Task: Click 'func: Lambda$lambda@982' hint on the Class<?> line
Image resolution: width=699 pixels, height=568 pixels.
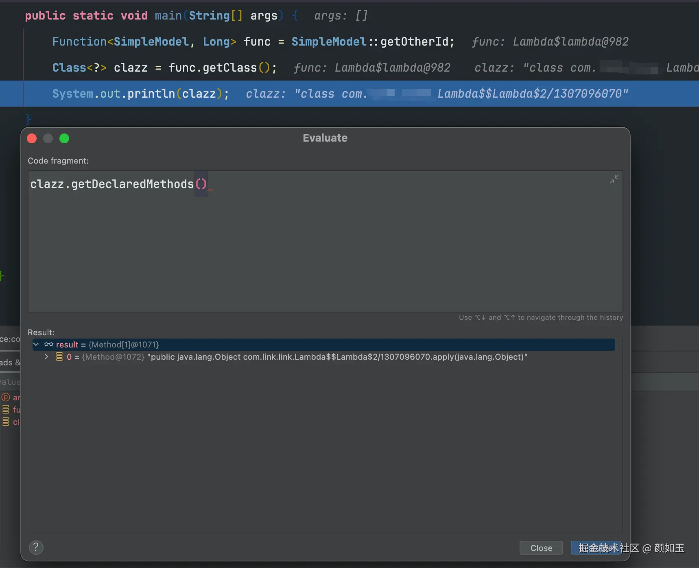Action: [372, 68]
